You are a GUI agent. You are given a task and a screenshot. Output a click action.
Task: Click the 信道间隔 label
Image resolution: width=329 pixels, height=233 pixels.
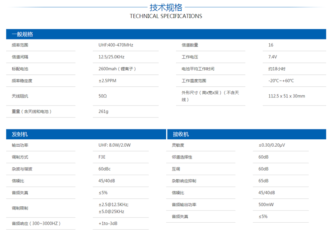(x=20, y=57)
